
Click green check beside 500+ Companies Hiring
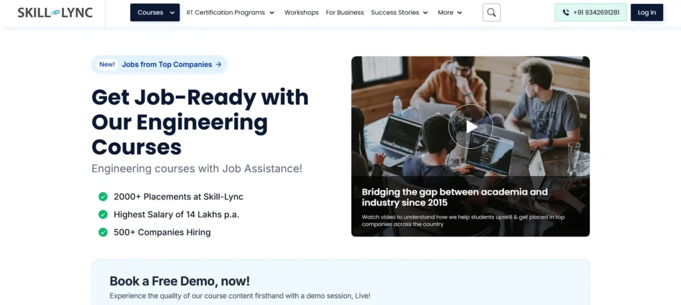pyautogui.click(x=103, y=232)
